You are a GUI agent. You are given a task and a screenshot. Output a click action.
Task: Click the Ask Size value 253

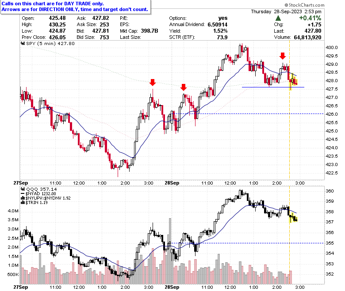click(104, 24)
